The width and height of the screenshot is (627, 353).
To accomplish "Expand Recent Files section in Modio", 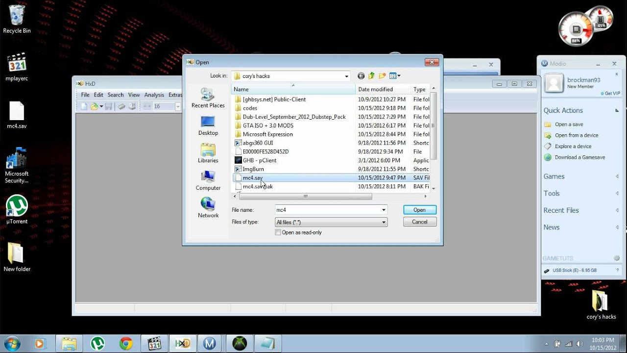I will [617, 210].
